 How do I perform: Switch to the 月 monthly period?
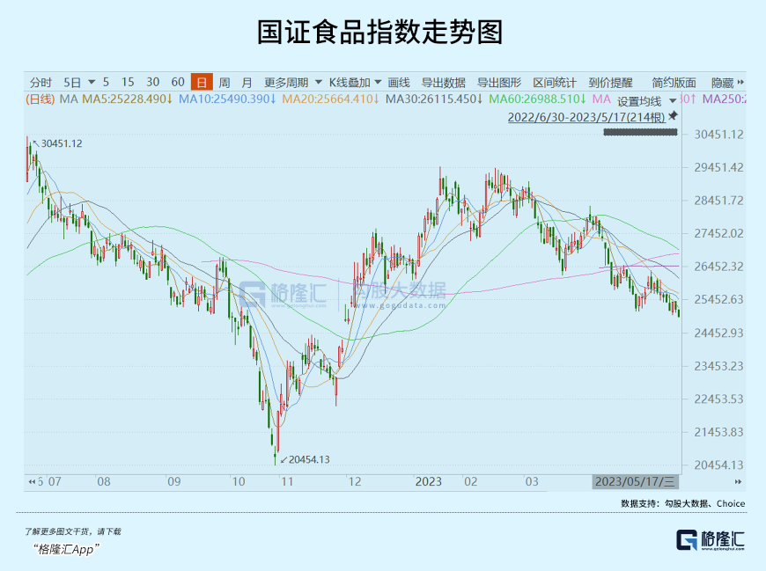click(247, 82)
